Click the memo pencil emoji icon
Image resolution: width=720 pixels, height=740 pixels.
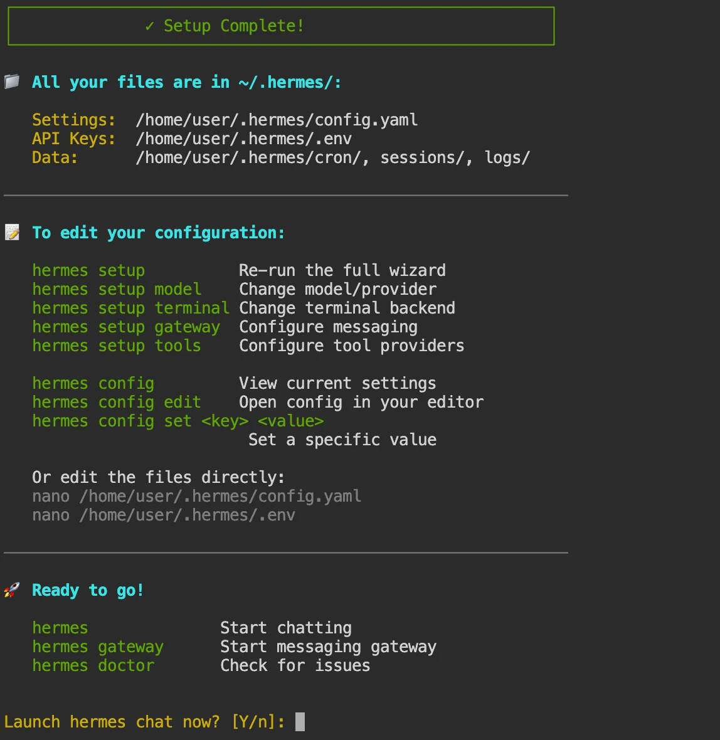pos(12,232)
